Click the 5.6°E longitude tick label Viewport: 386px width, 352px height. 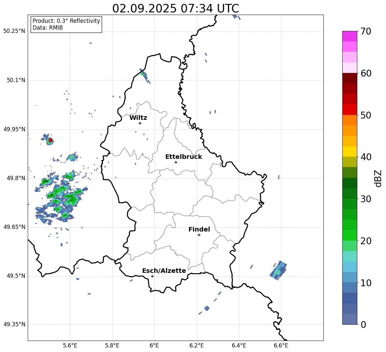[x=70, y=346]
